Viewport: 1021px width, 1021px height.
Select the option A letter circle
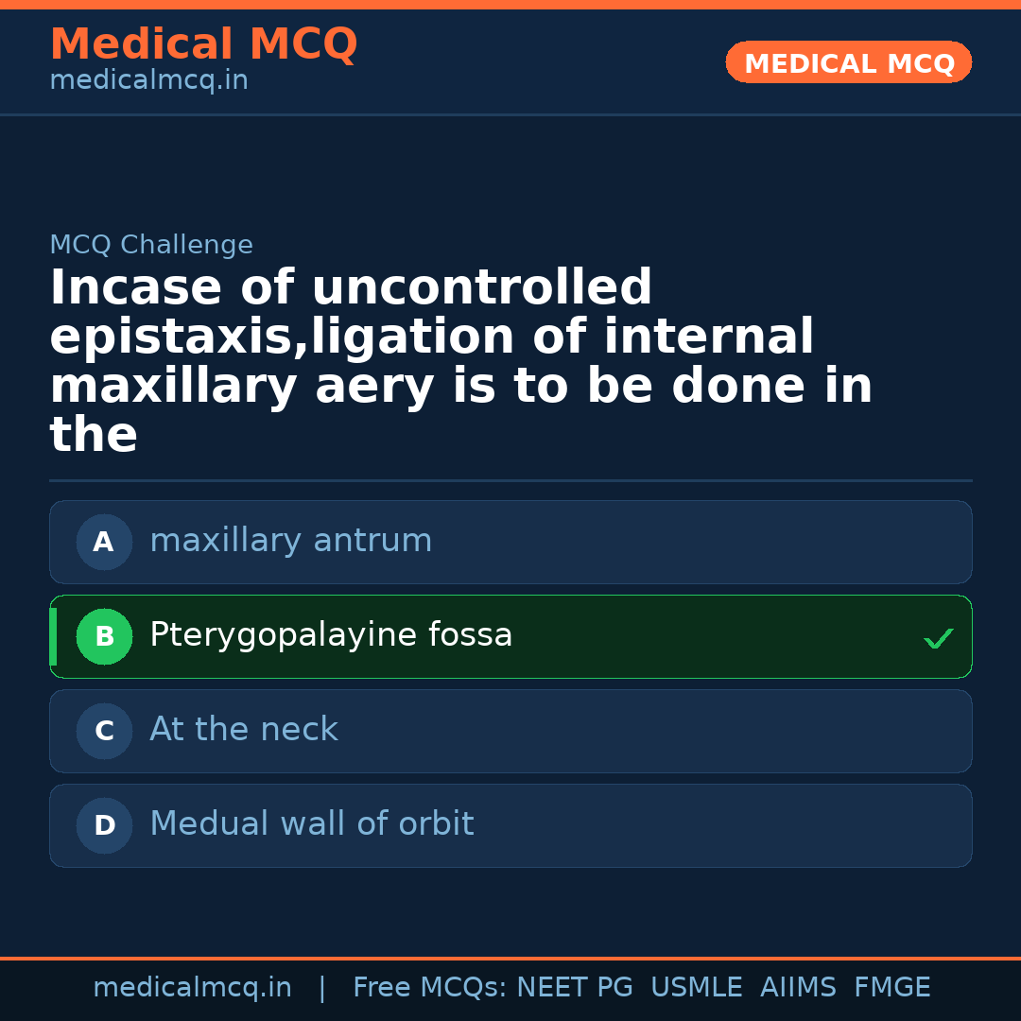(104, 543)
